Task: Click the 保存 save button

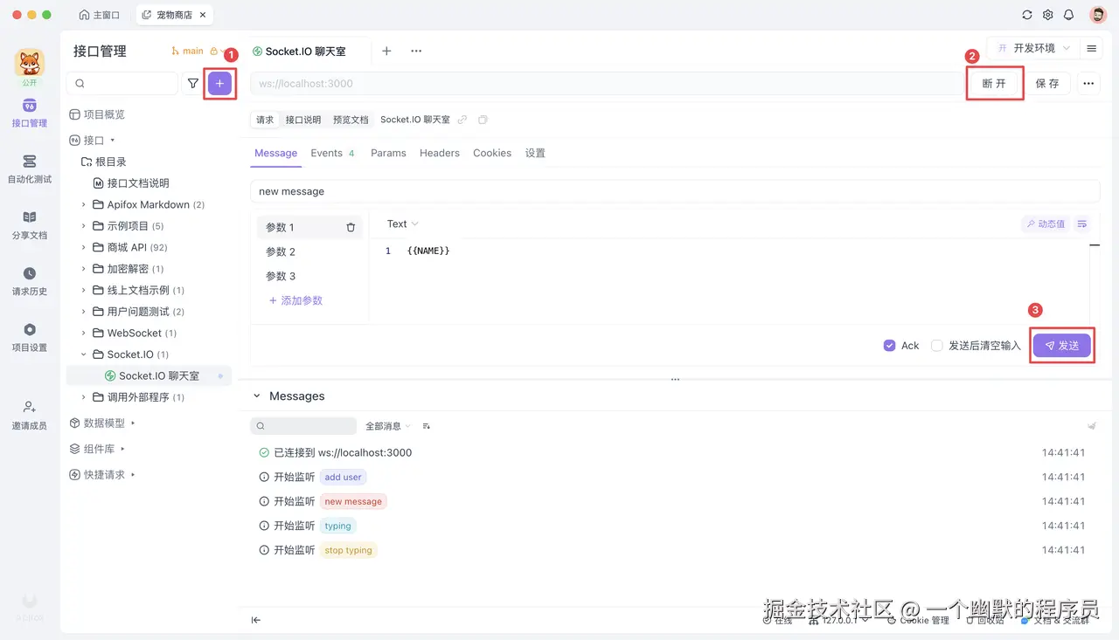Action: [x=1047, y=83]
